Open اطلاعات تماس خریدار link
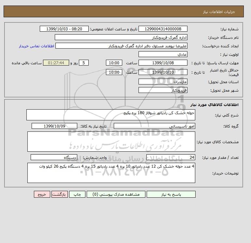The image size is (251, 243). point(37,46)
